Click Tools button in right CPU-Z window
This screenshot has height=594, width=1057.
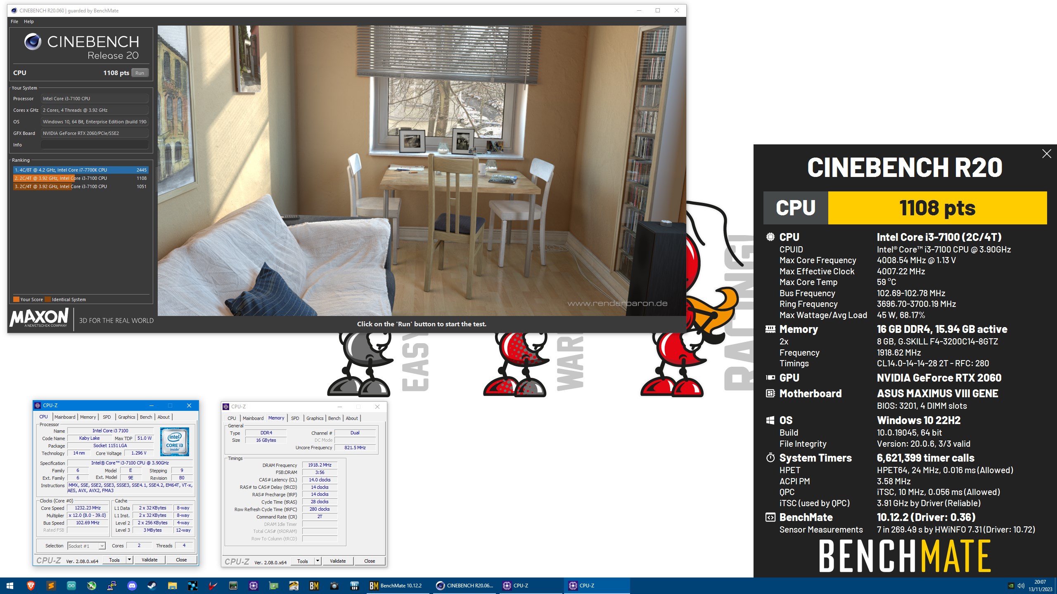302,561
